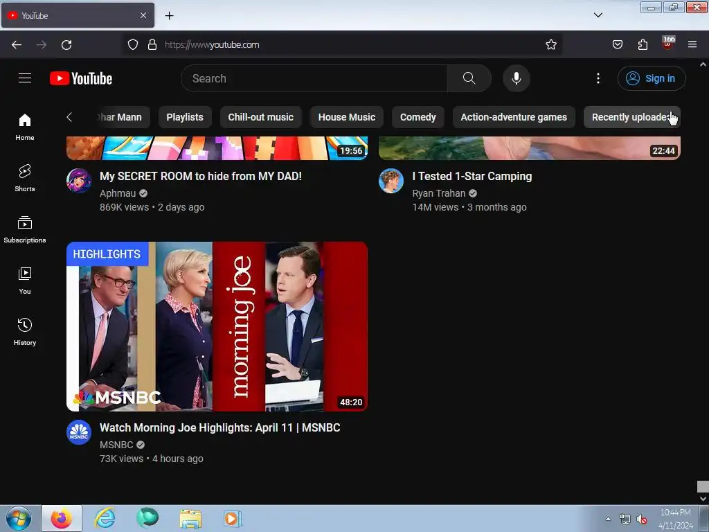The image size is (709, 532).
Task: Start voice search with microphone icon
Action: pos(516,78)
